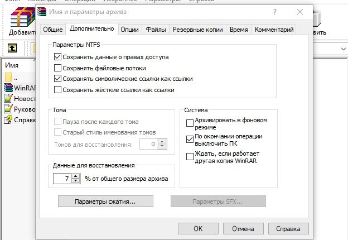Enable Сохранять данные о правах доступа

point(57,57)
